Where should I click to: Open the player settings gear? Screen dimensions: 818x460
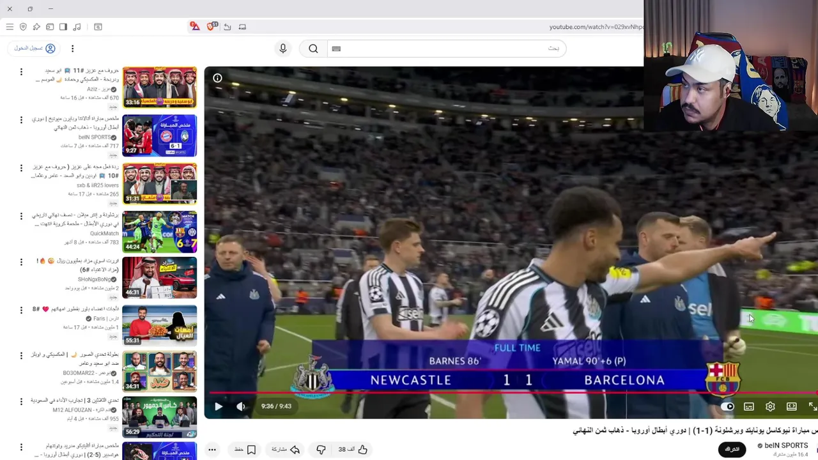tap(770, 406)
